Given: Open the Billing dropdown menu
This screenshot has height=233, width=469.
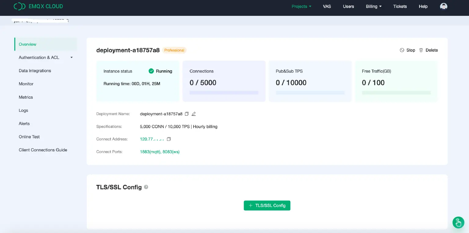Looking at the screenshot, I should pos(374,6).
